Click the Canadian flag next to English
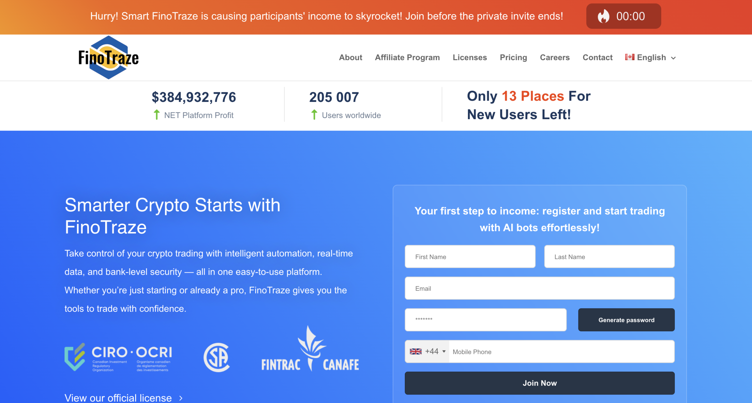 (630, 57)
